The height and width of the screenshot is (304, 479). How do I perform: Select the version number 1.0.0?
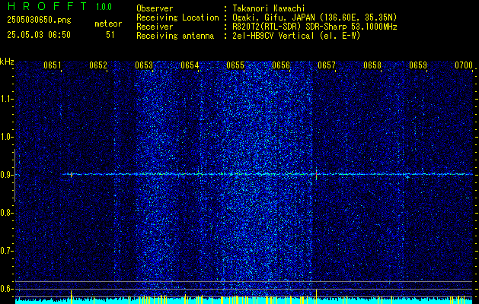click(x=104, y=6)
